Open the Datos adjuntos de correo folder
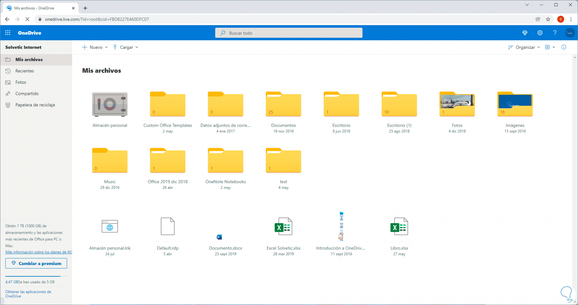Image resolution: width=578 pixels, height=305 pixels. pos(226,104)
